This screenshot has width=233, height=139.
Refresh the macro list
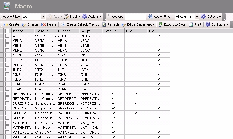(104, 24)
